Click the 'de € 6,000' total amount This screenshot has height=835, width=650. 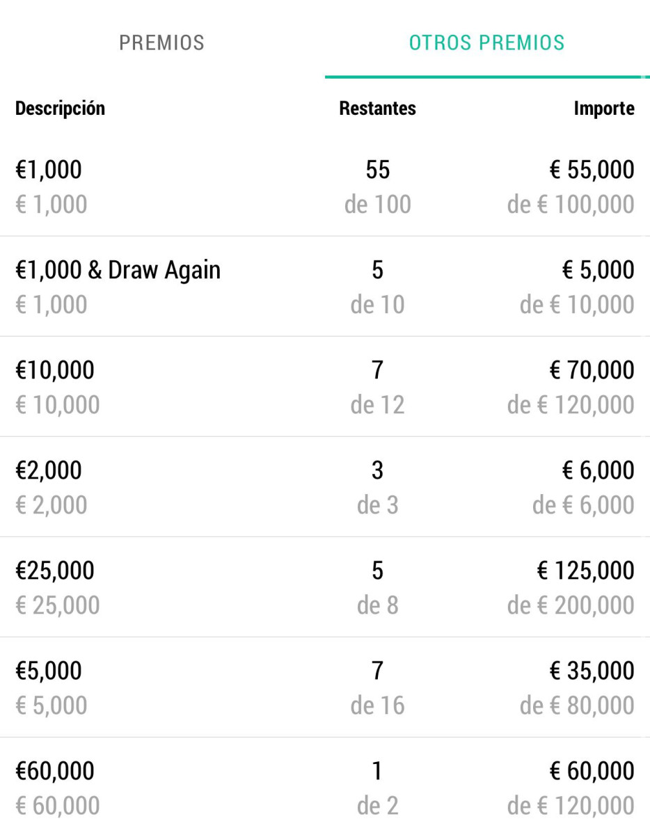(583, 505)
